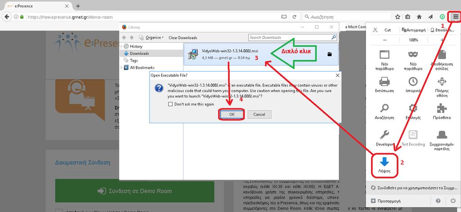Click the power exit icon in menu

[x=453, y=201]
